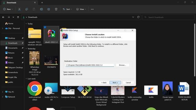
Task: Open Screenshots folder in sidebar
Action: click(12, 72)
